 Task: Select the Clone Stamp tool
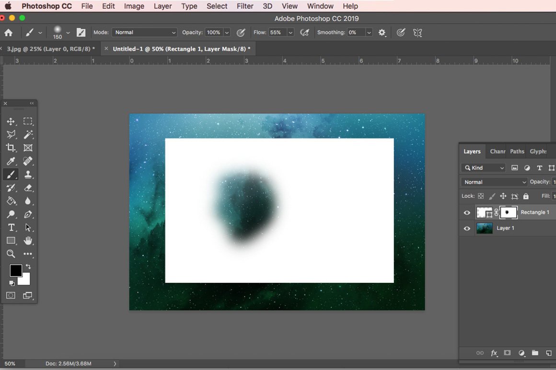click(28, 174)
